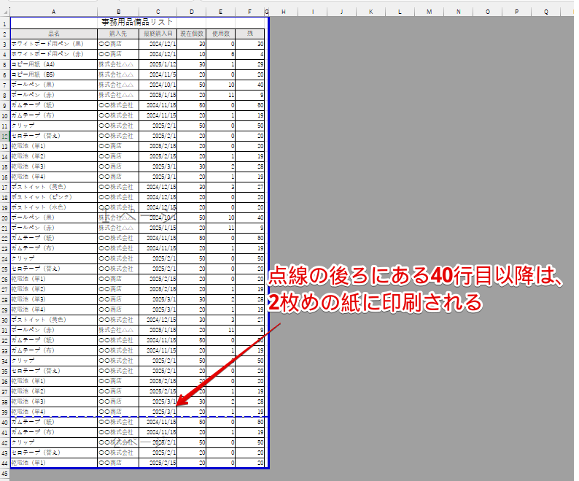This screenshot has width=579, height=481.
Task: Select column C header
Action: pyautogui.click(x=158, y=12)
